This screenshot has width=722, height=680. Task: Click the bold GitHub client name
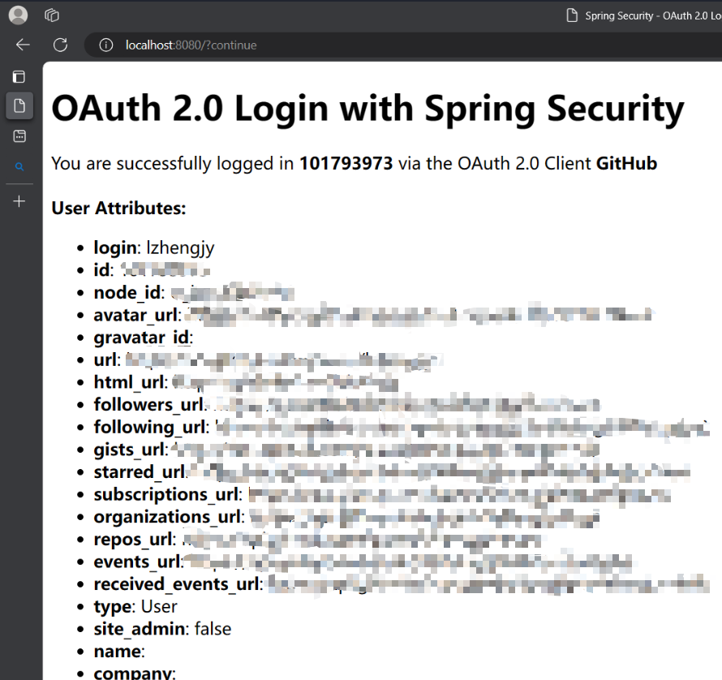[x=626, y=164]
